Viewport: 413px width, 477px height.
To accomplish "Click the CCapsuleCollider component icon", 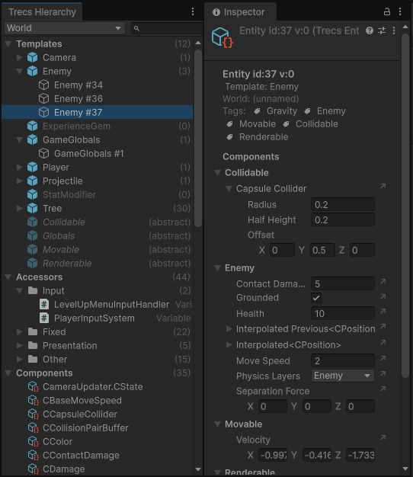I will (34, 414).
